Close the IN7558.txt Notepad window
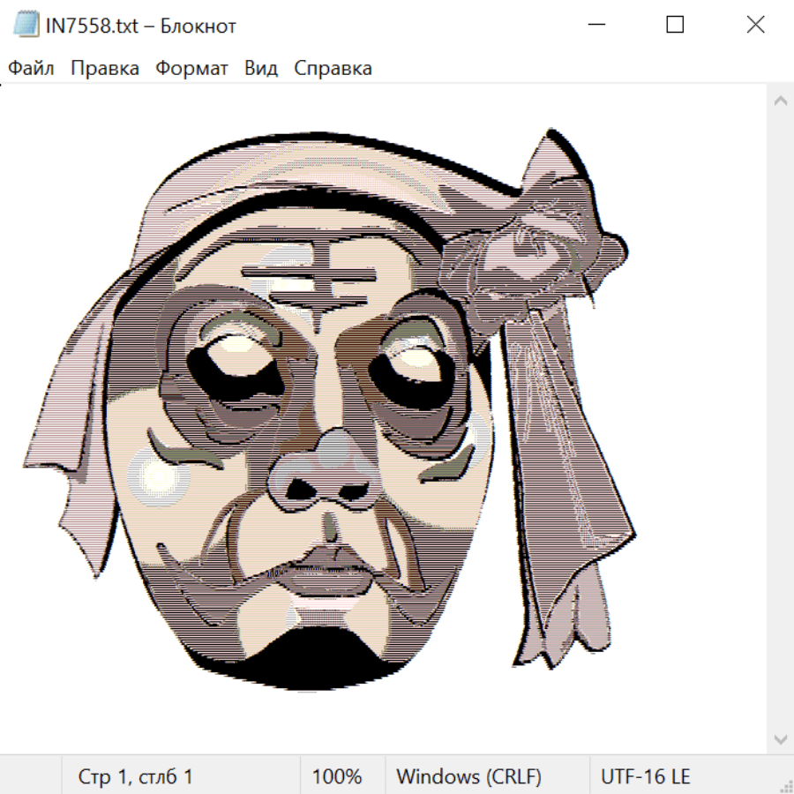 point(755,26)
